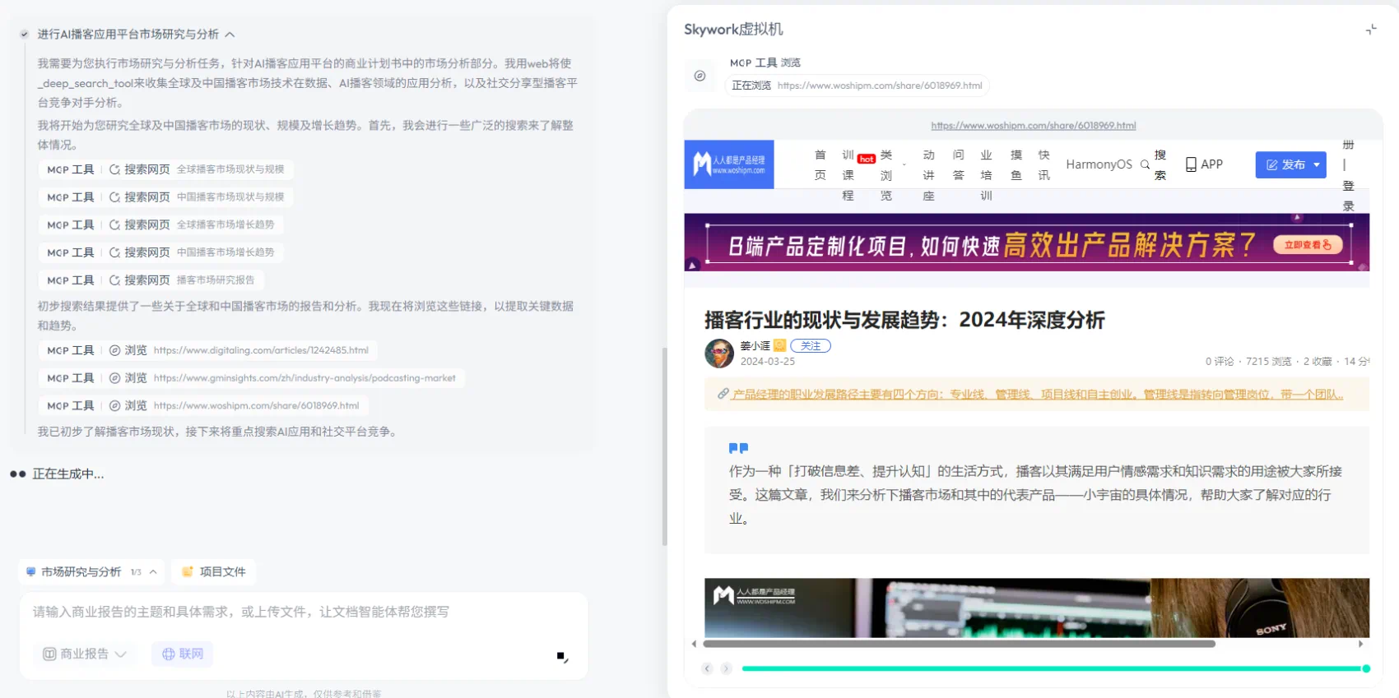Go to next step with right chevron

click(726, 668)
